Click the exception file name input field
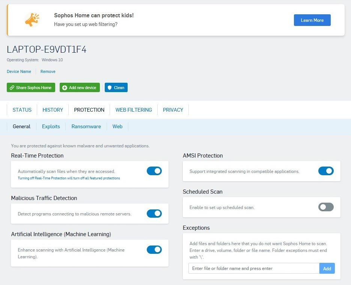The width and height of the screenshot is (351, 285). point(253,268)
